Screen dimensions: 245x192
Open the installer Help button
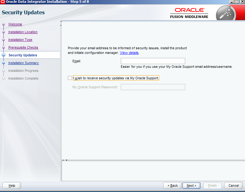[x=12, y=185]
